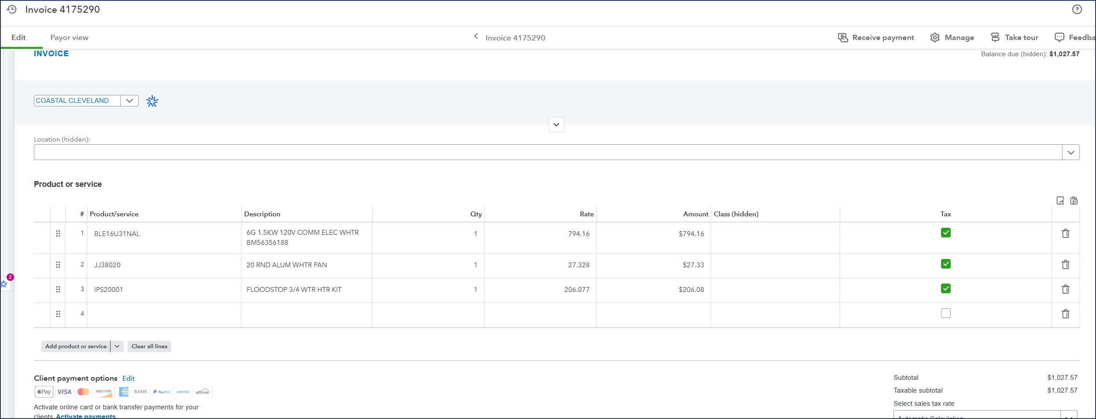Screen dimensions: 1096x419
Task: Click the drag handle on row 2
Action: (58, 265)
